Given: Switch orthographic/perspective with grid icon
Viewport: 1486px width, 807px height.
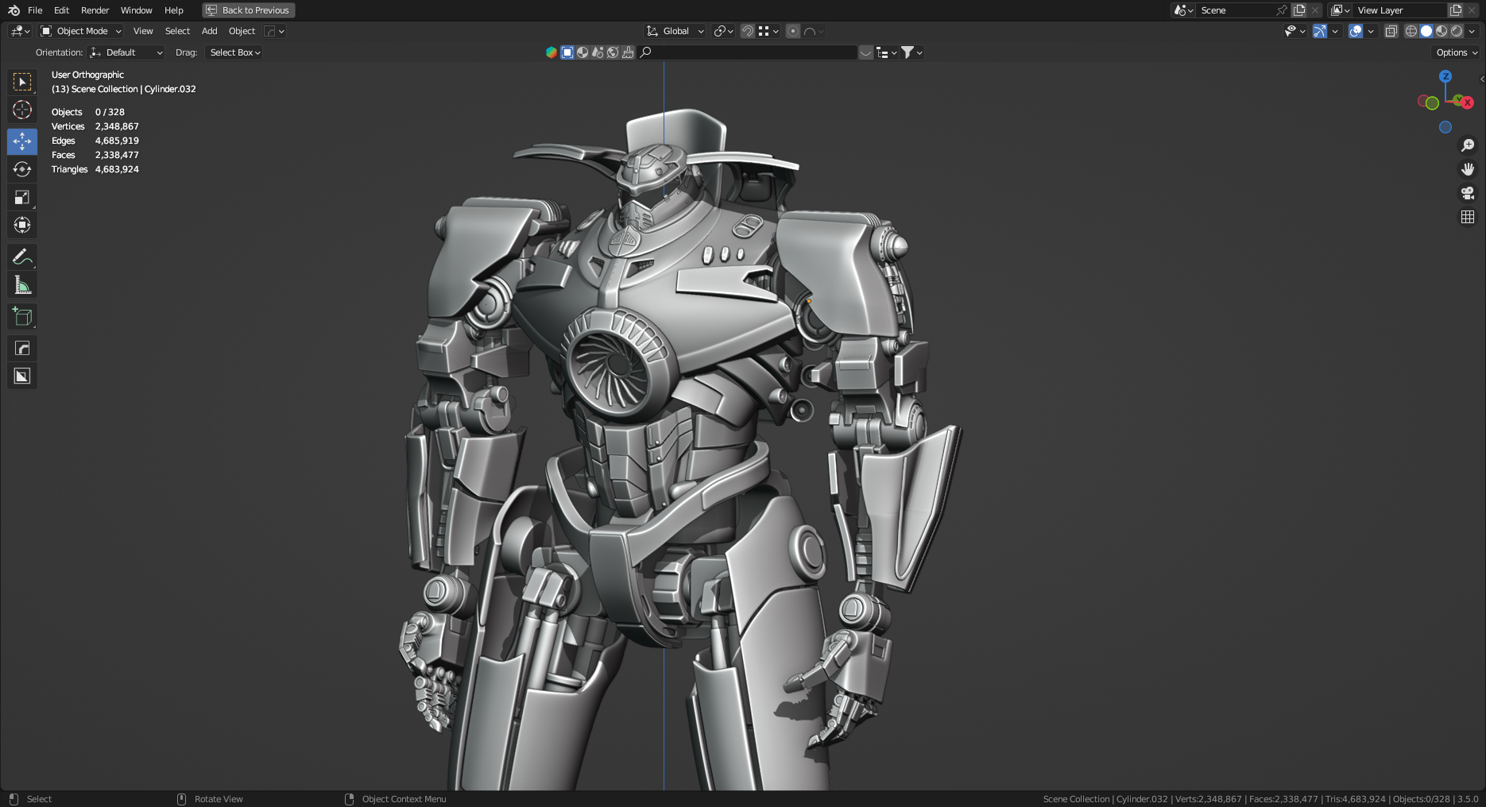Looking at the screenshot, I should coord(1468,217).
